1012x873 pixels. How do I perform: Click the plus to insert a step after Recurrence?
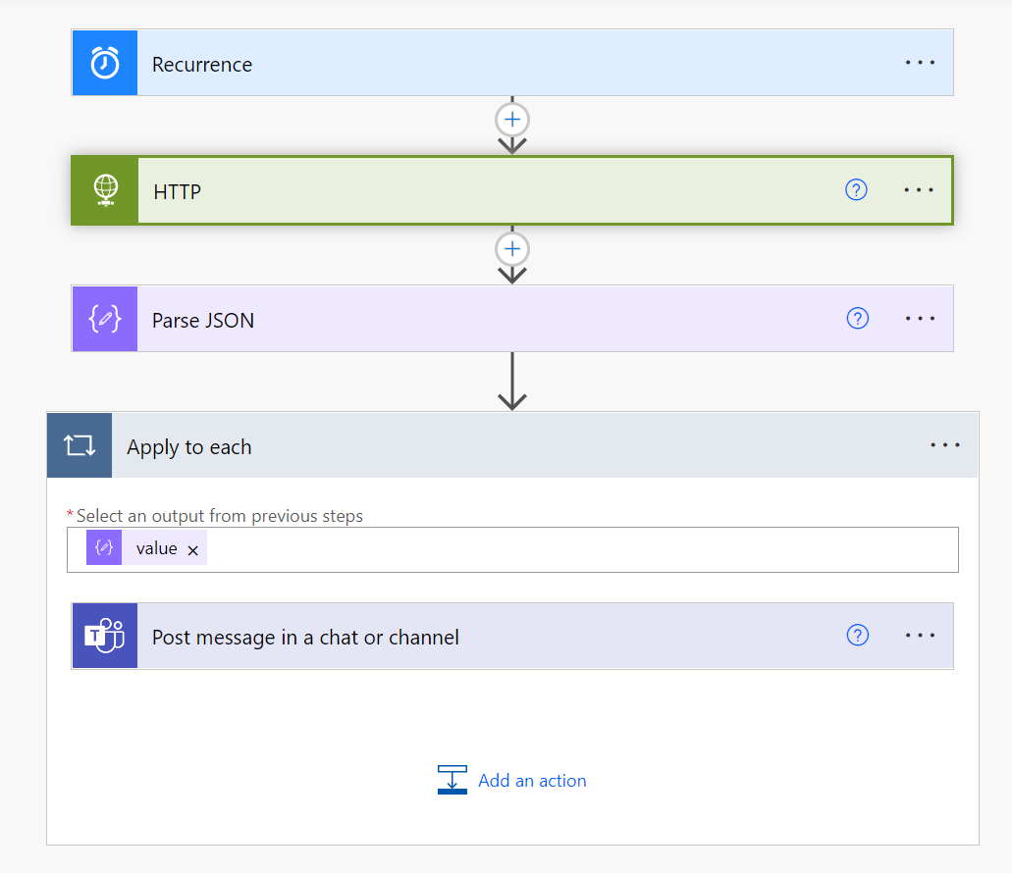coord(512,119)
